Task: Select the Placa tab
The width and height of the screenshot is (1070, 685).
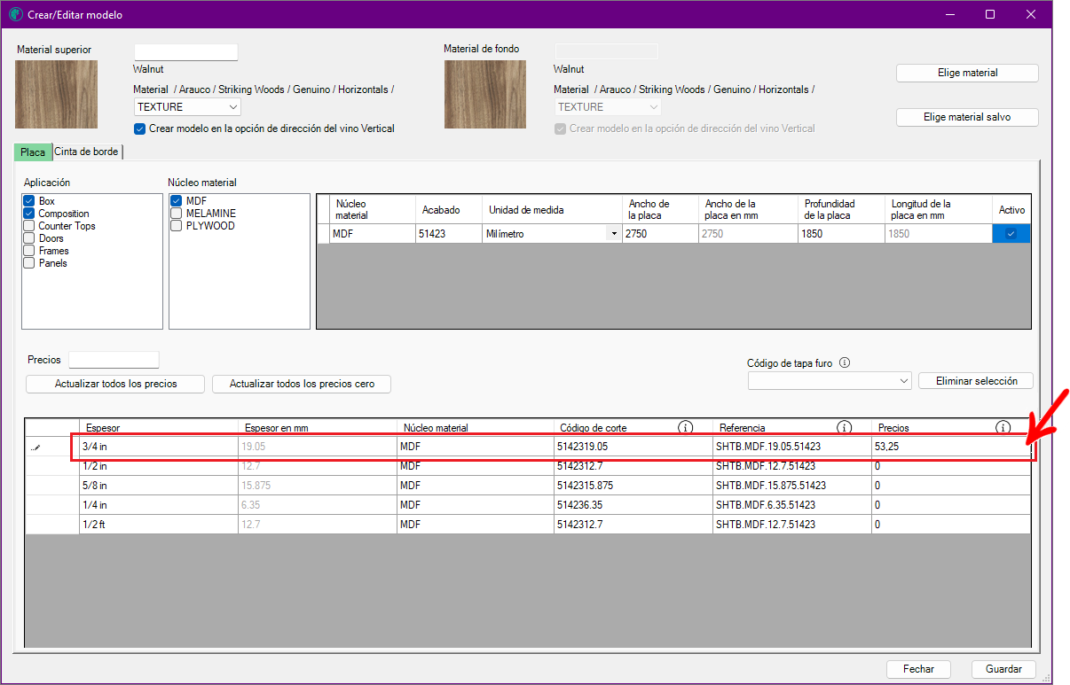Action: [x=33, y=152]
